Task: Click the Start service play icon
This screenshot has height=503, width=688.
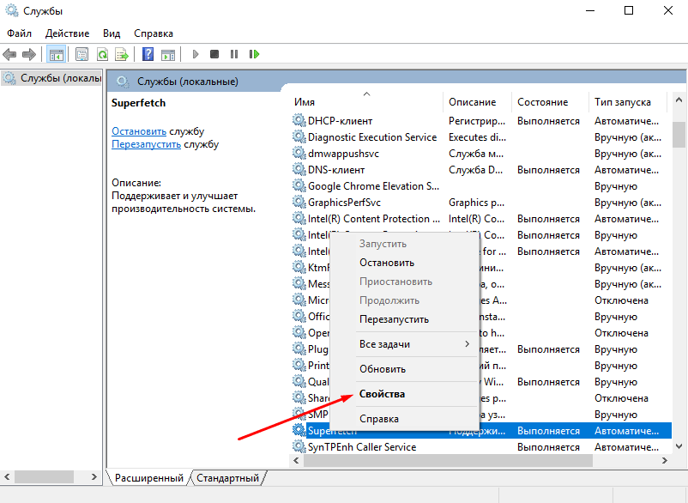Action: [x=196, y=54]
